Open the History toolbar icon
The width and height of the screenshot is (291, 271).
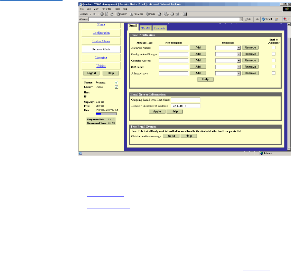coord(159,14)
